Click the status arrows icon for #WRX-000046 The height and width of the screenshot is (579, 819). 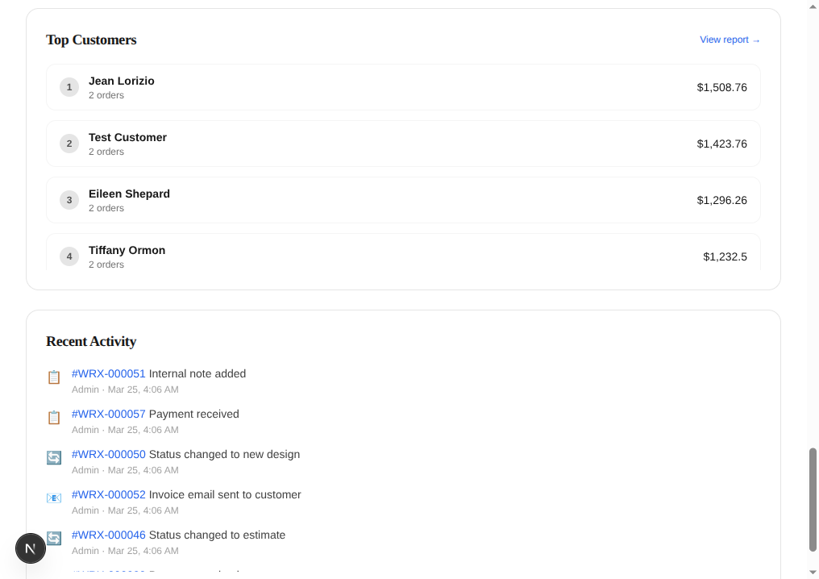(x=54, y=538)
